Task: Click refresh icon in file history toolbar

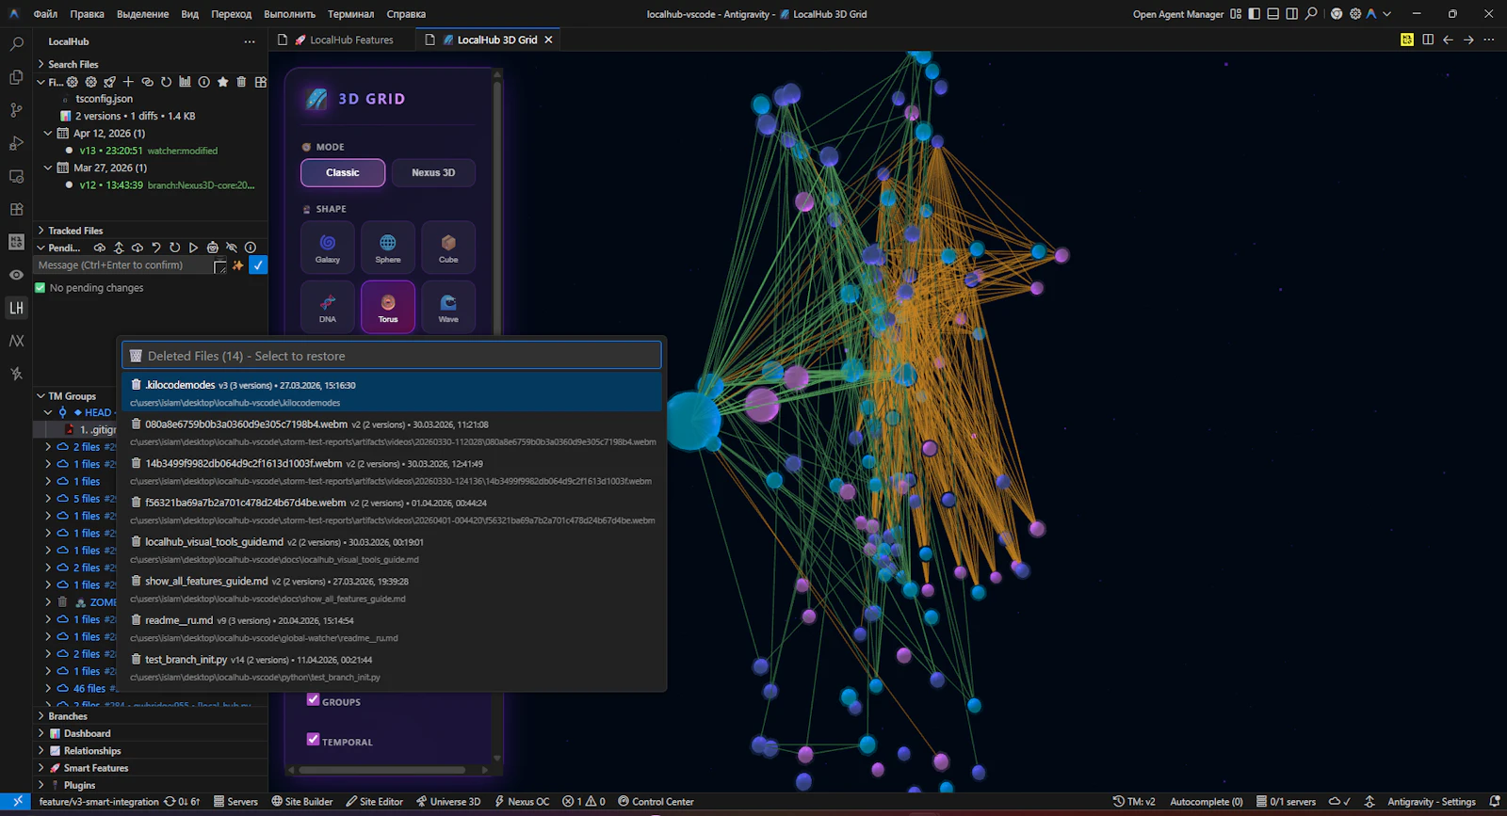Action: [x=166, y=82]
